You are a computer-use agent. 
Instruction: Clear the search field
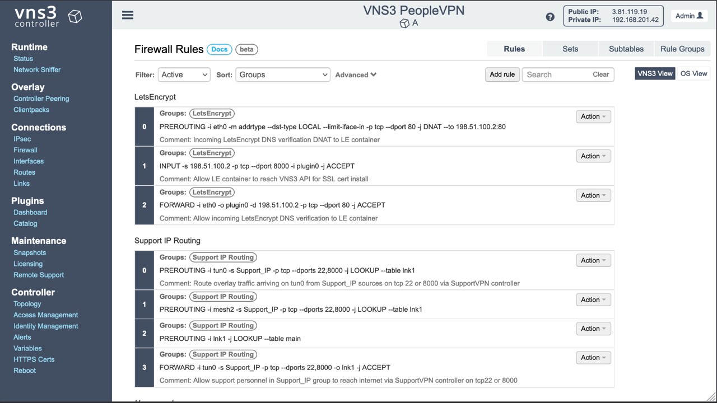600,74
